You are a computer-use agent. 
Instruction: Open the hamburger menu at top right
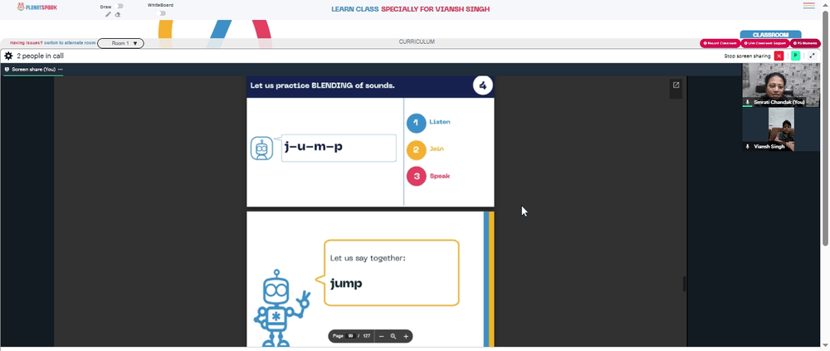[808, 6]
